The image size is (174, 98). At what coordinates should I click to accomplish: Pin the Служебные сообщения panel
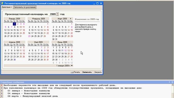click(x=169, y=82)
